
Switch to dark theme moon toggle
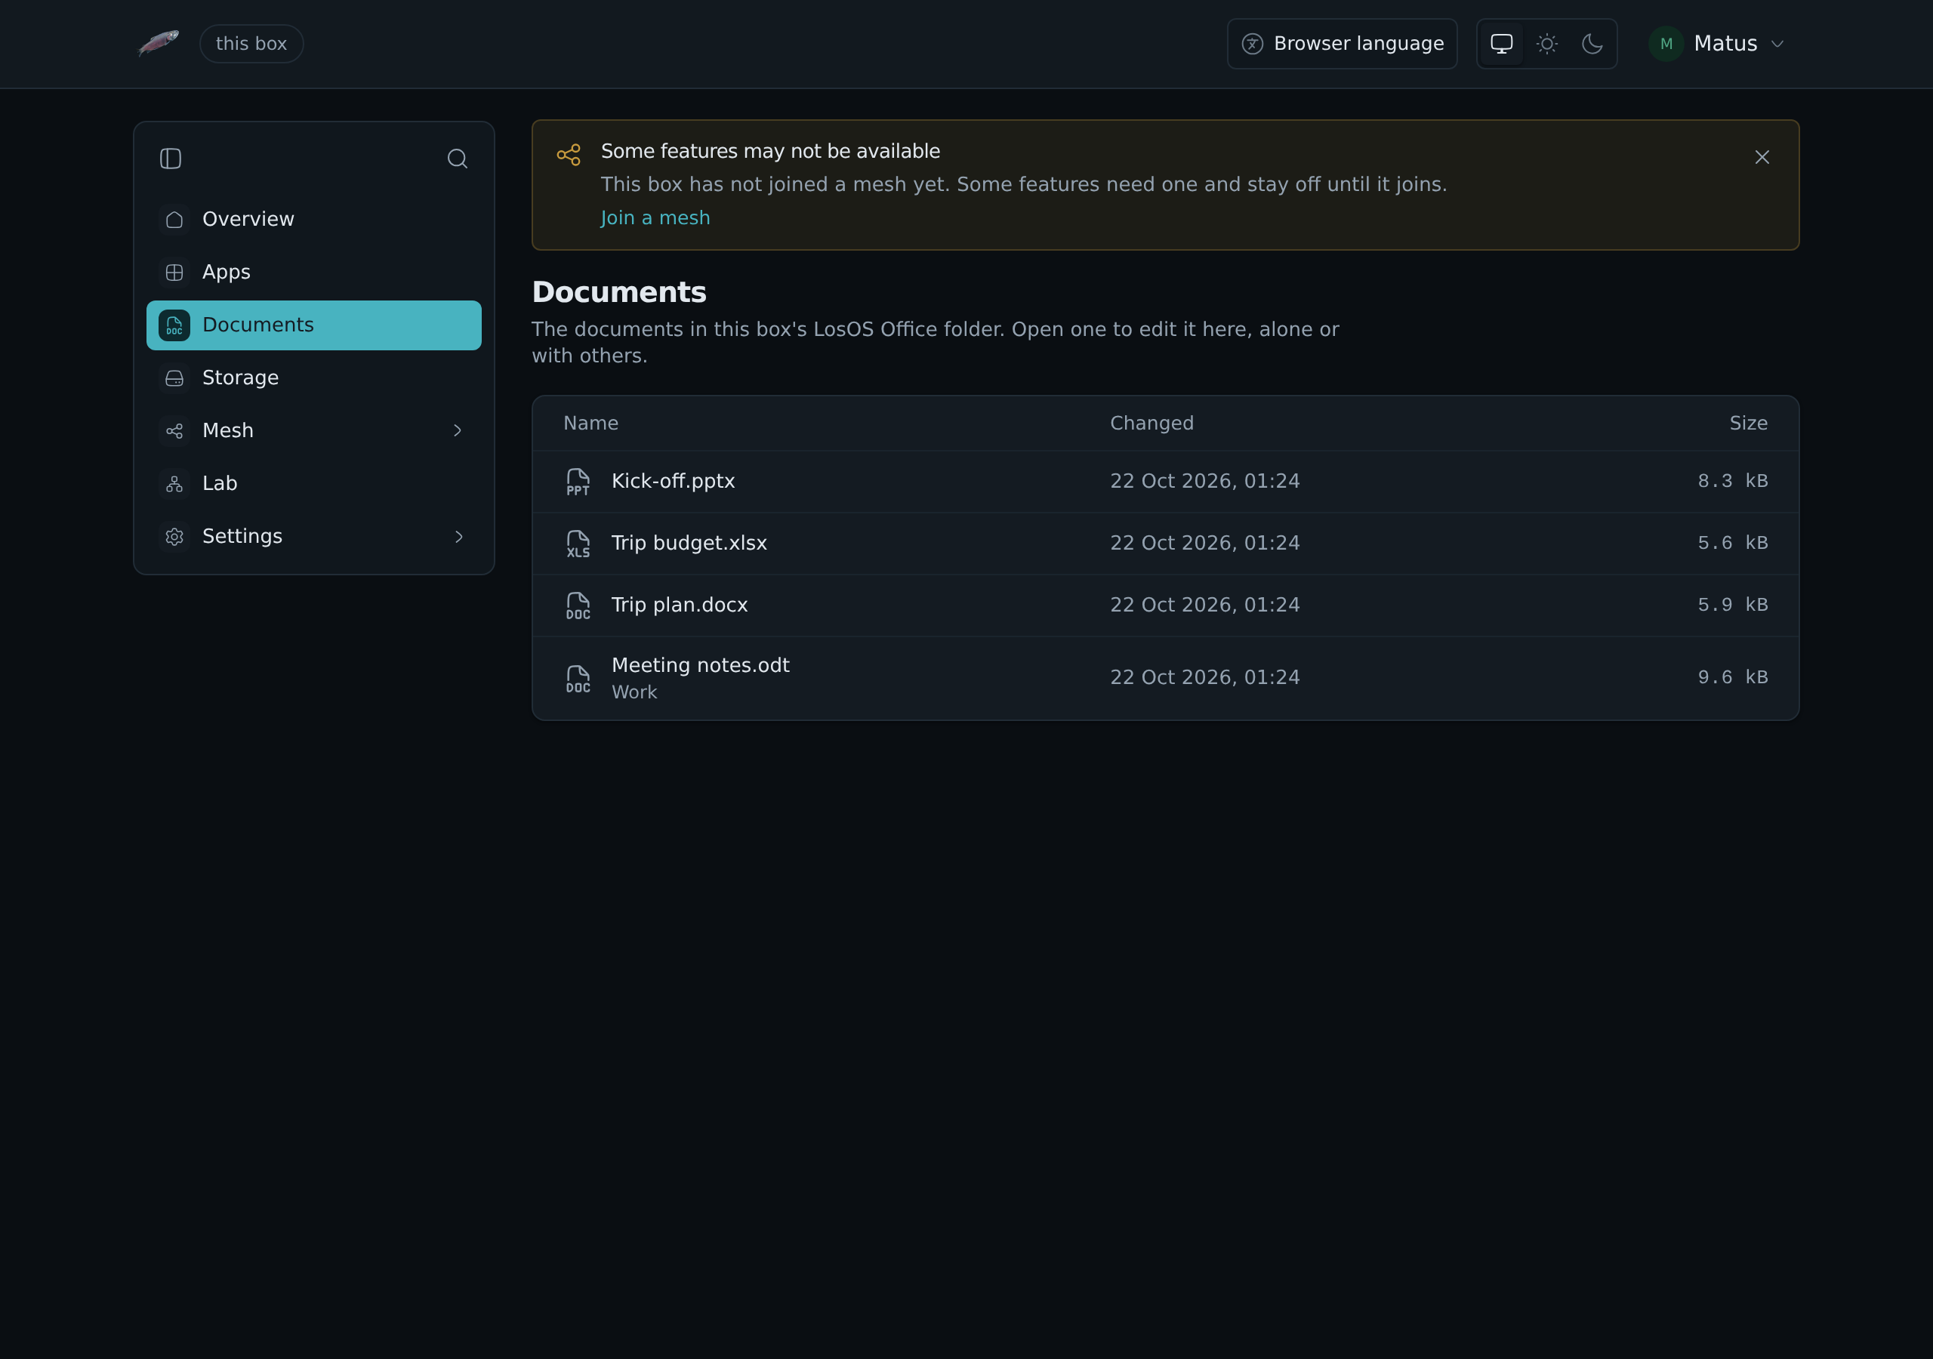[x=1592, y=44]
